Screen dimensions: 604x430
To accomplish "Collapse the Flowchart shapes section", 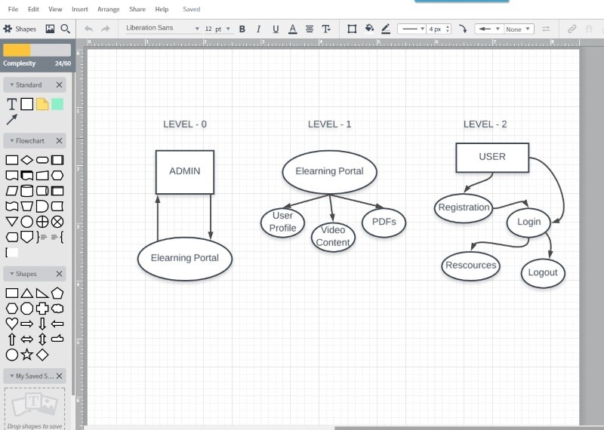I will (12, 141).
